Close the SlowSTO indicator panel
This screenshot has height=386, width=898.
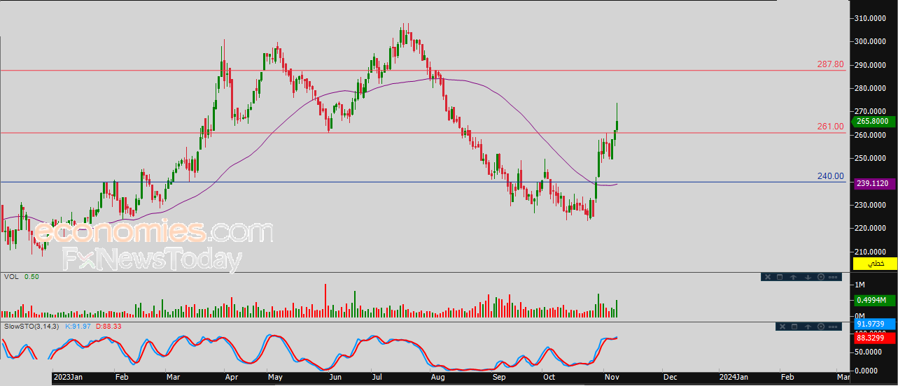[x=781, y=327]
